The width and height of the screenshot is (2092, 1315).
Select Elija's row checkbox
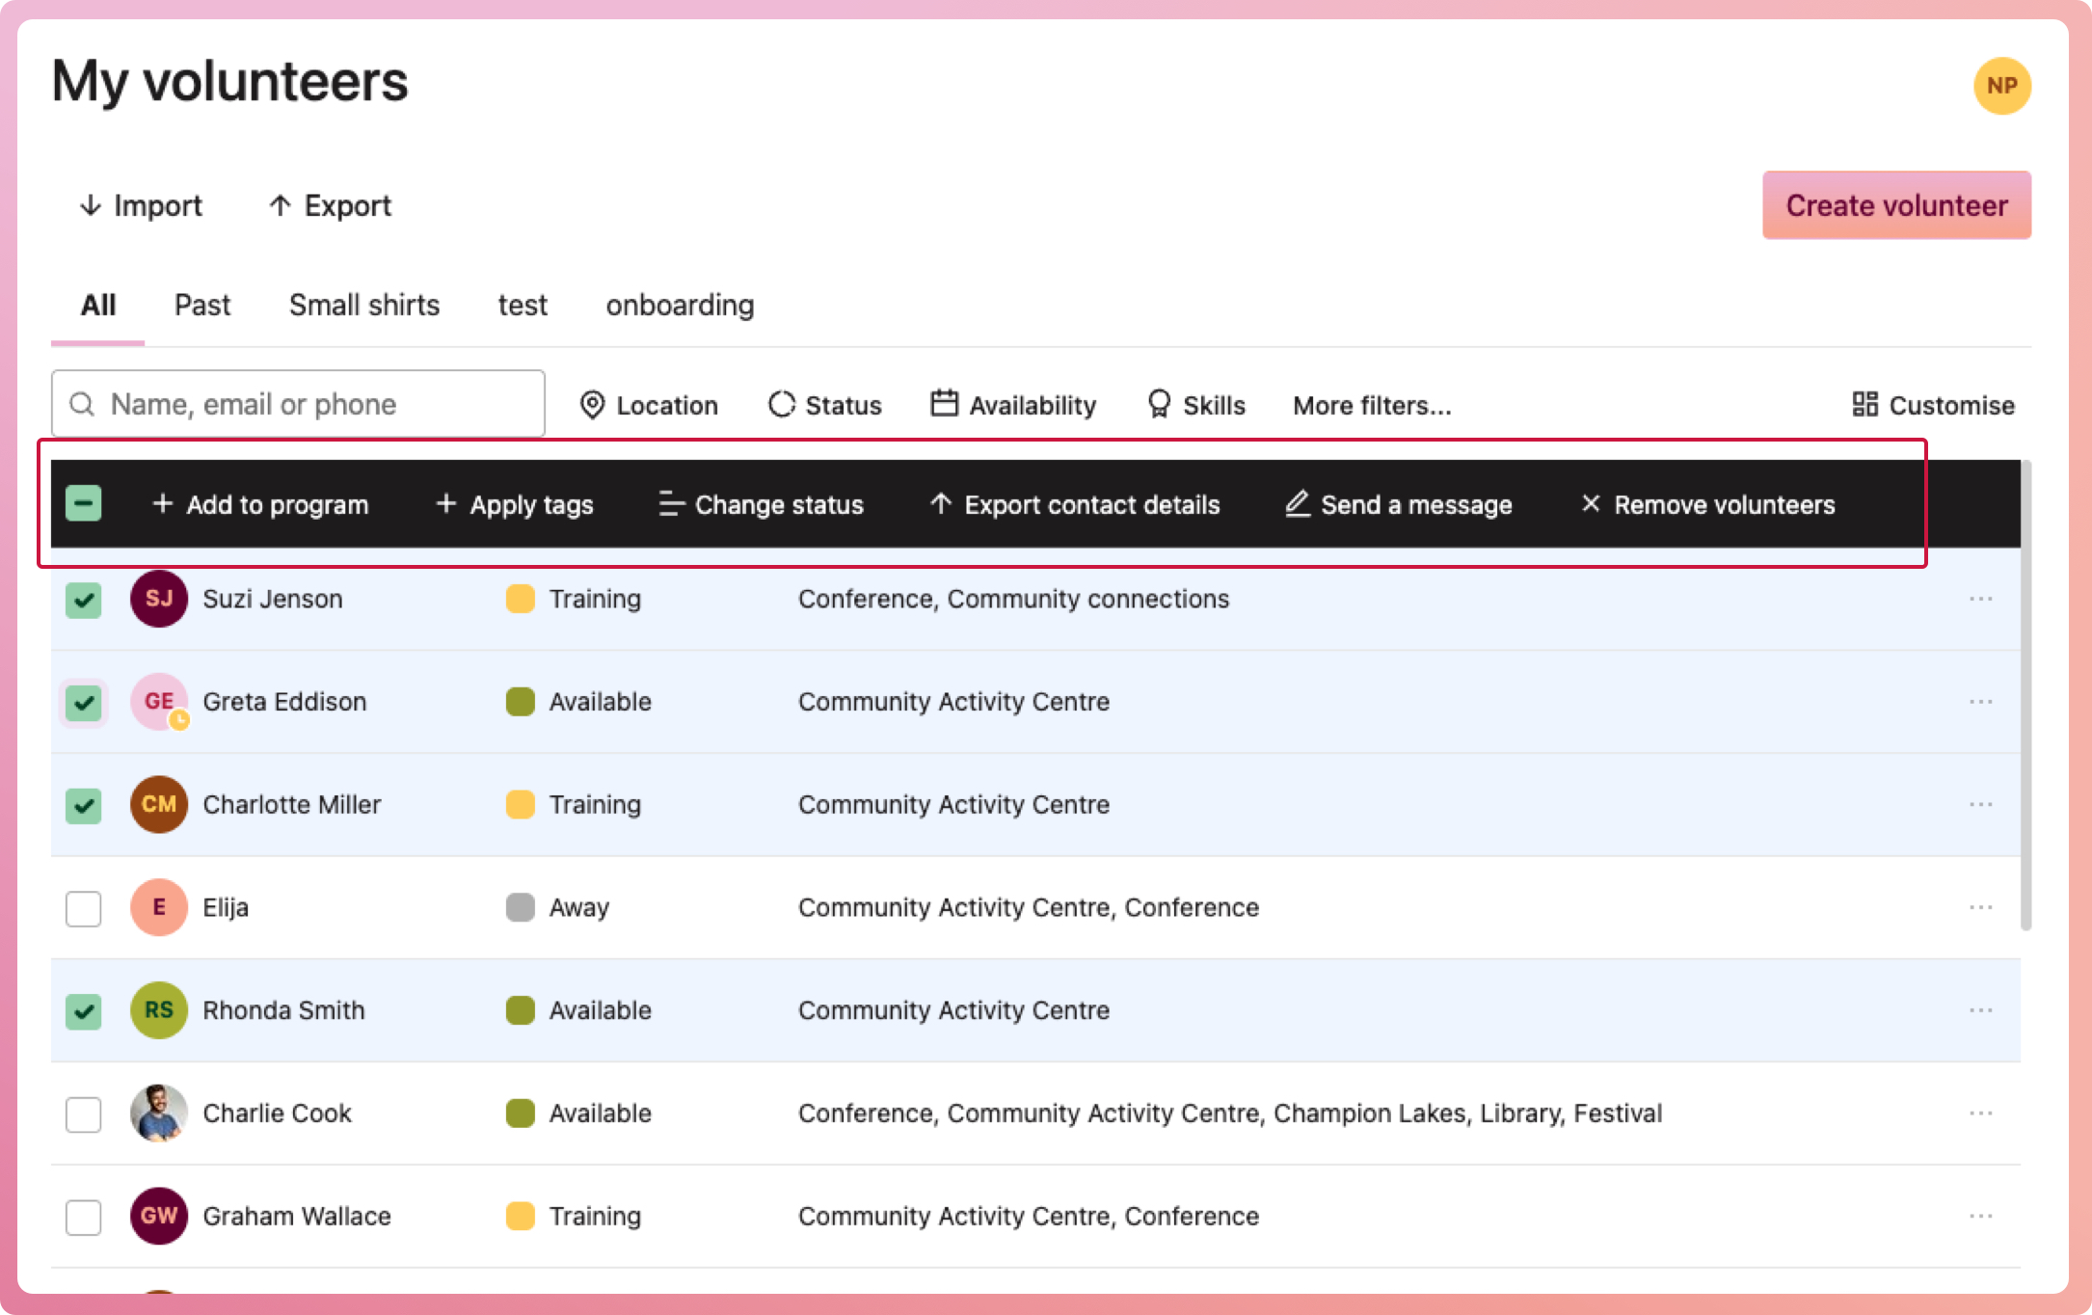(x=84, y=908)
